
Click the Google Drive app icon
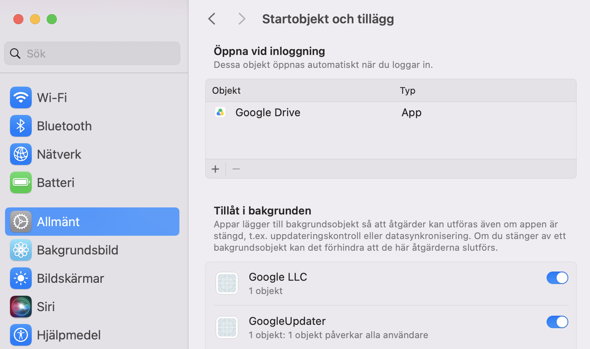point(220,112)
